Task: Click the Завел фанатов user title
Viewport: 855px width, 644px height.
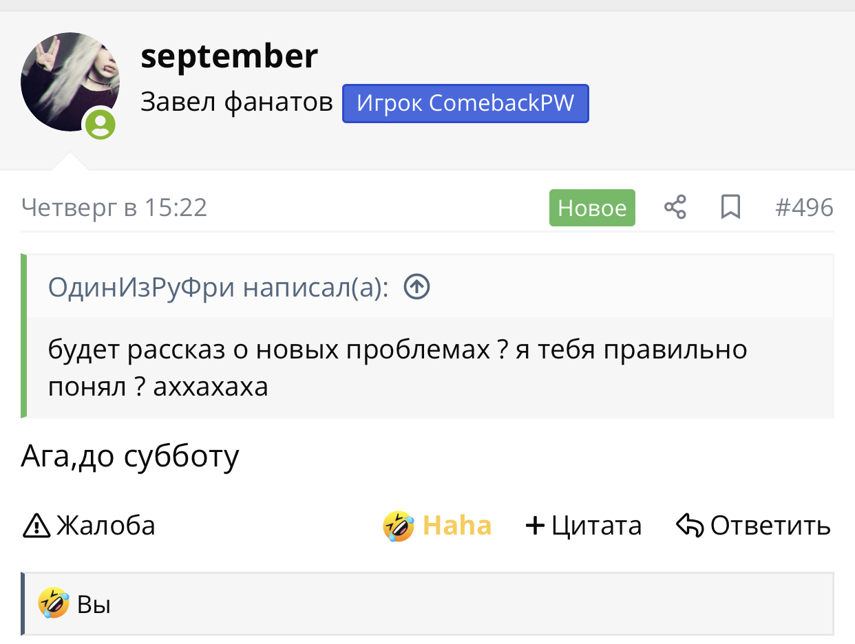Action: coord(236,103)
